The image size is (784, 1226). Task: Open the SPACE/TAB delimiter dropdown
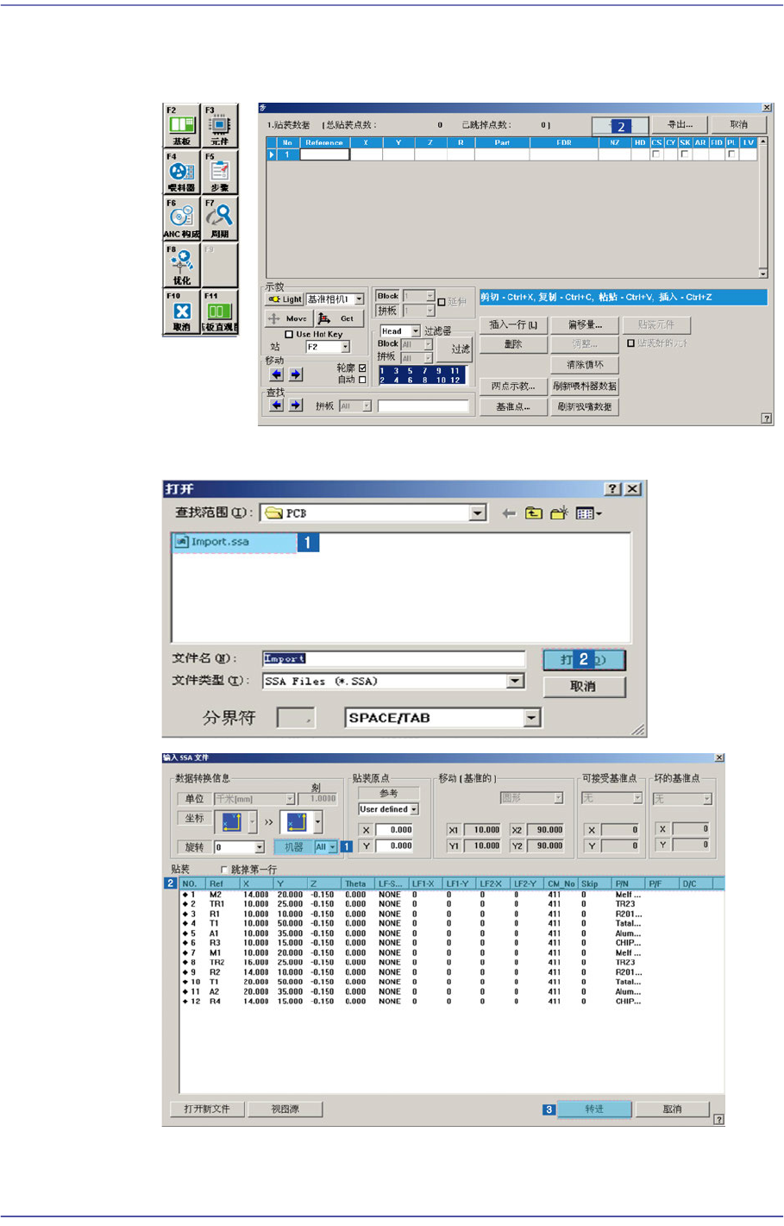click(532, 718)
